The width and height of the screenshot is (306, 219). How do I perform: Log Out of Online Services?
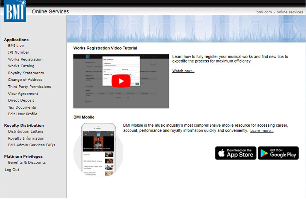(12, 170)
